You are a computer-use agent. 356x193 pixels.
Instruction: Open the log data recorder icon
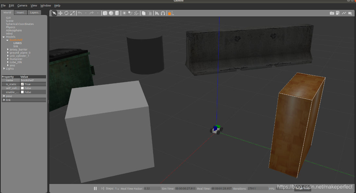coord(338,13)
